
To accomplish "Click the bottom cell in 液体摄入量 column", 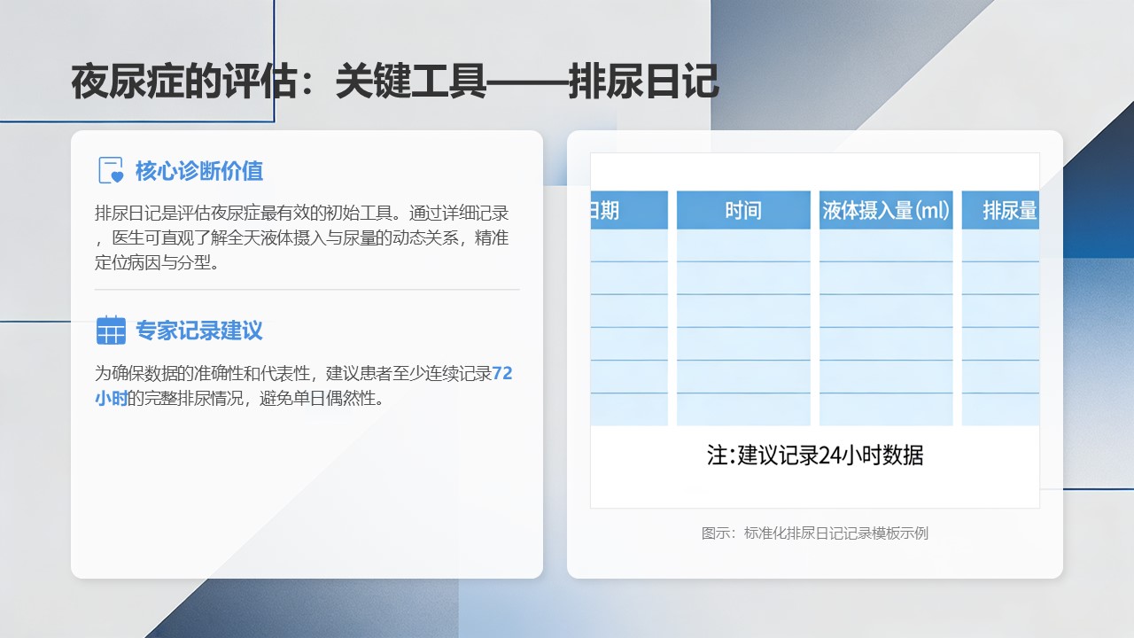I will coord(885,409).
